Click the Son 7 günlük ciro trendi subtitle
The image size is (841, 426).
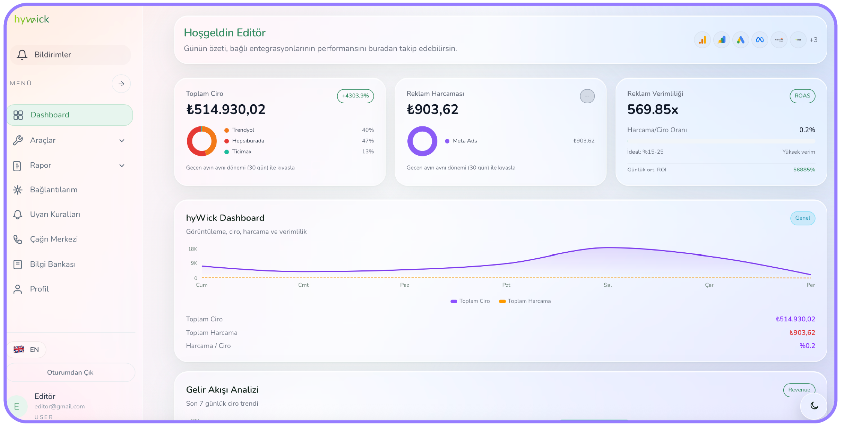pos(222,404)
